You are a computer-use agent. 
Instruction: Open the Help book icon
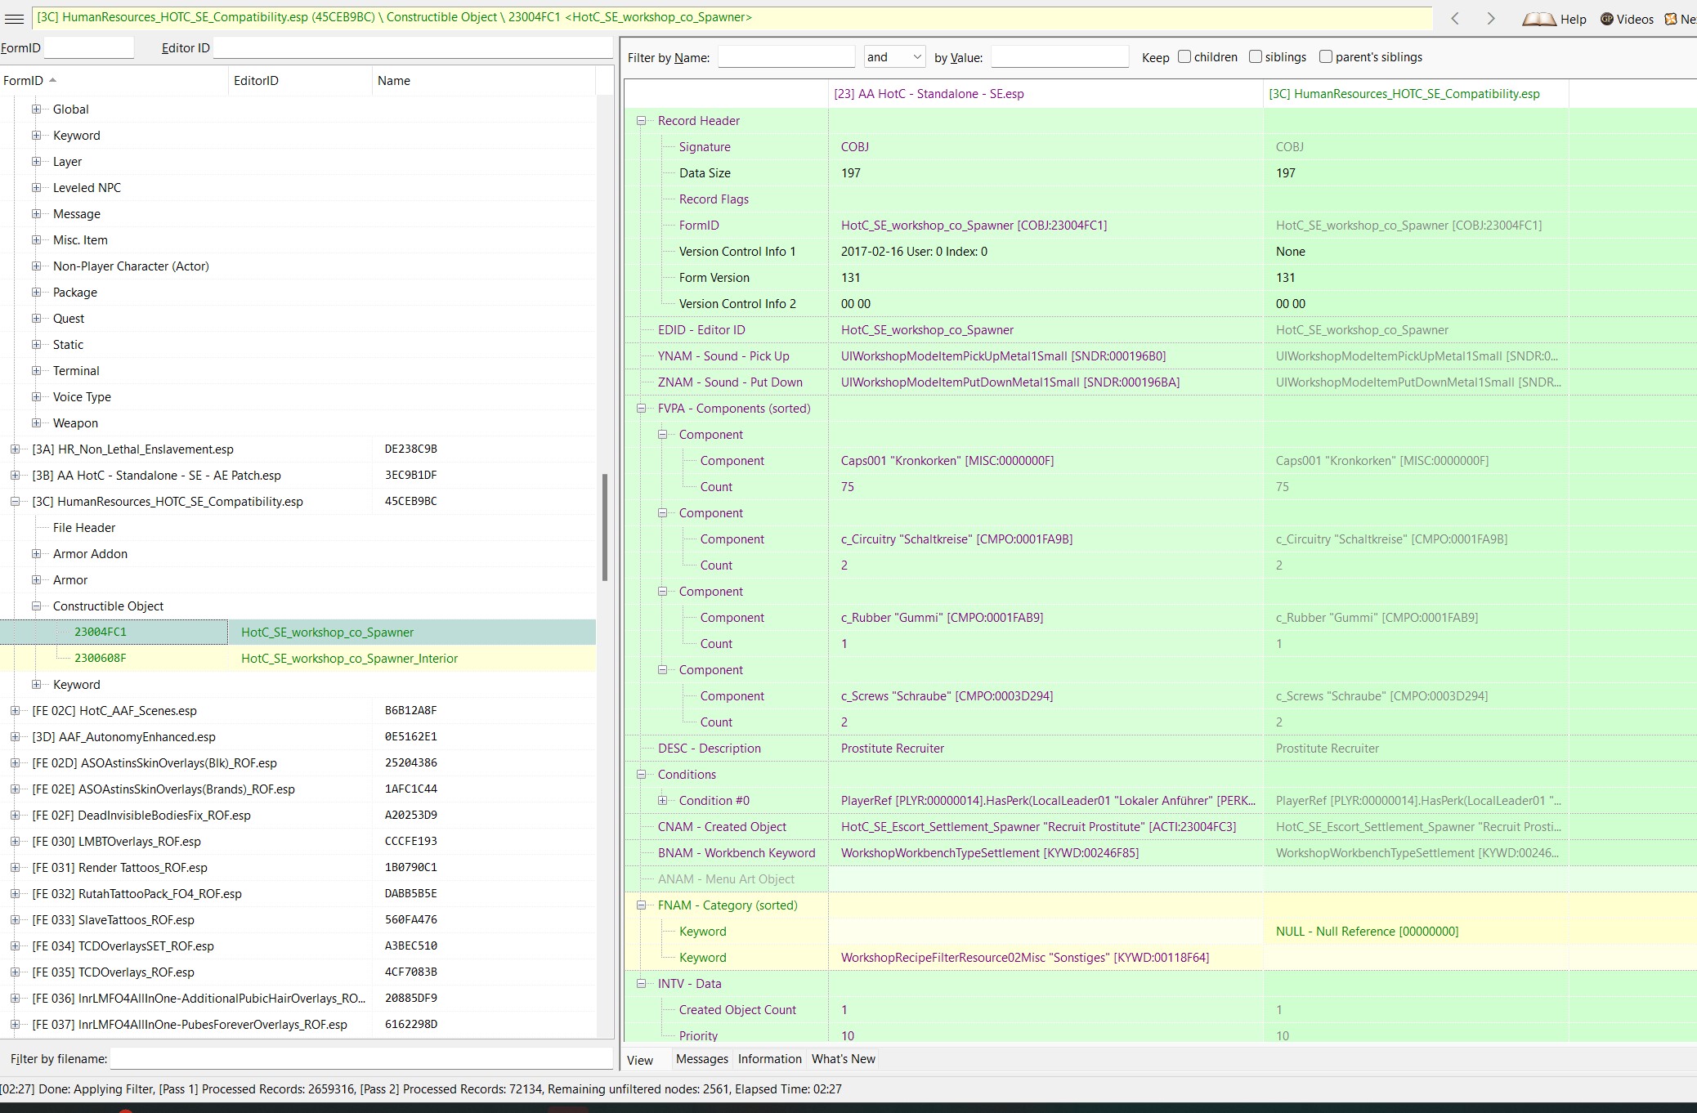[x=1539, y=19]
